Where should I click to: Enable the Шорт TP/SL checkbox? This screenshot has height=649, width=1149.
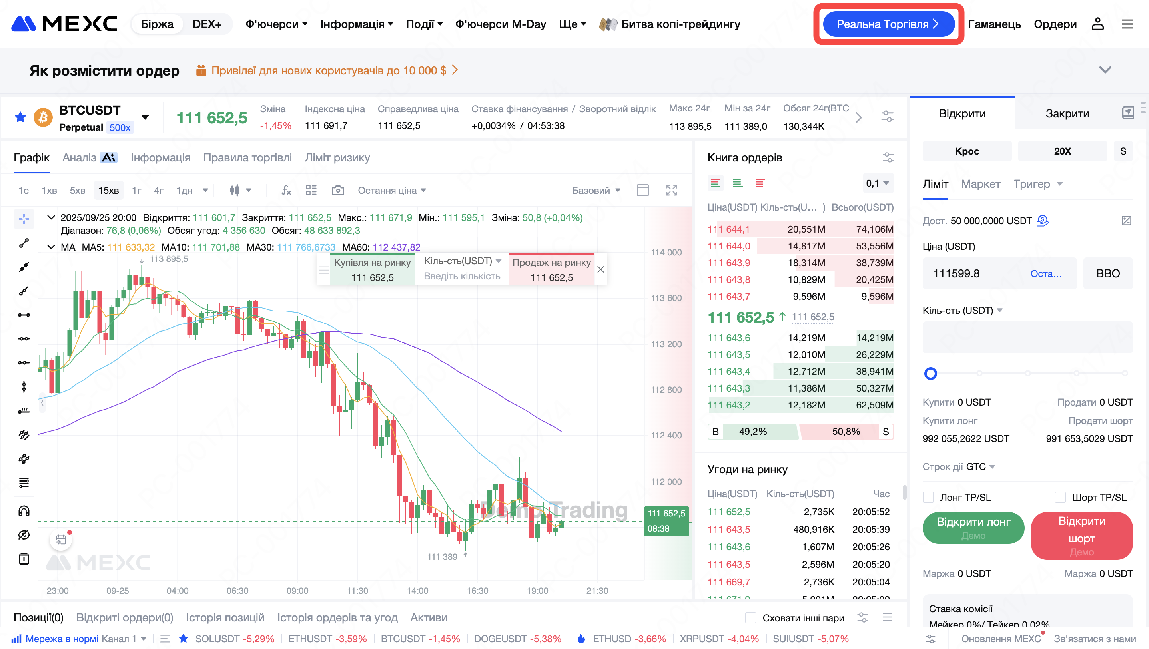coord(1060,497)
